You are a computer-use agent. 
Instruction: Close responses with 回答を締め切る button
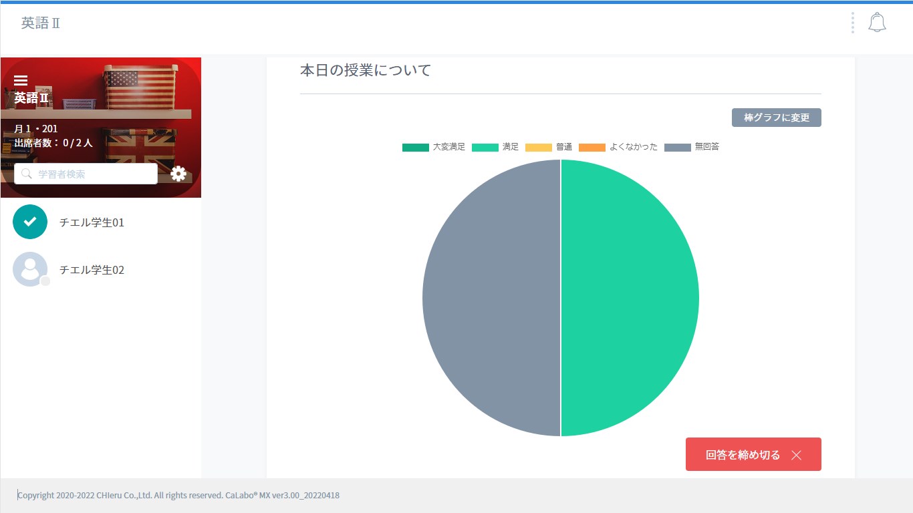tap(753, 454)
